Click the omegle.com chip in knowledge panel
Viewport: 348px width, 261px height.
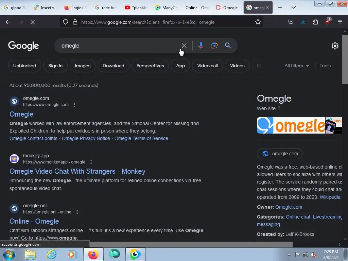coord(280,154)
